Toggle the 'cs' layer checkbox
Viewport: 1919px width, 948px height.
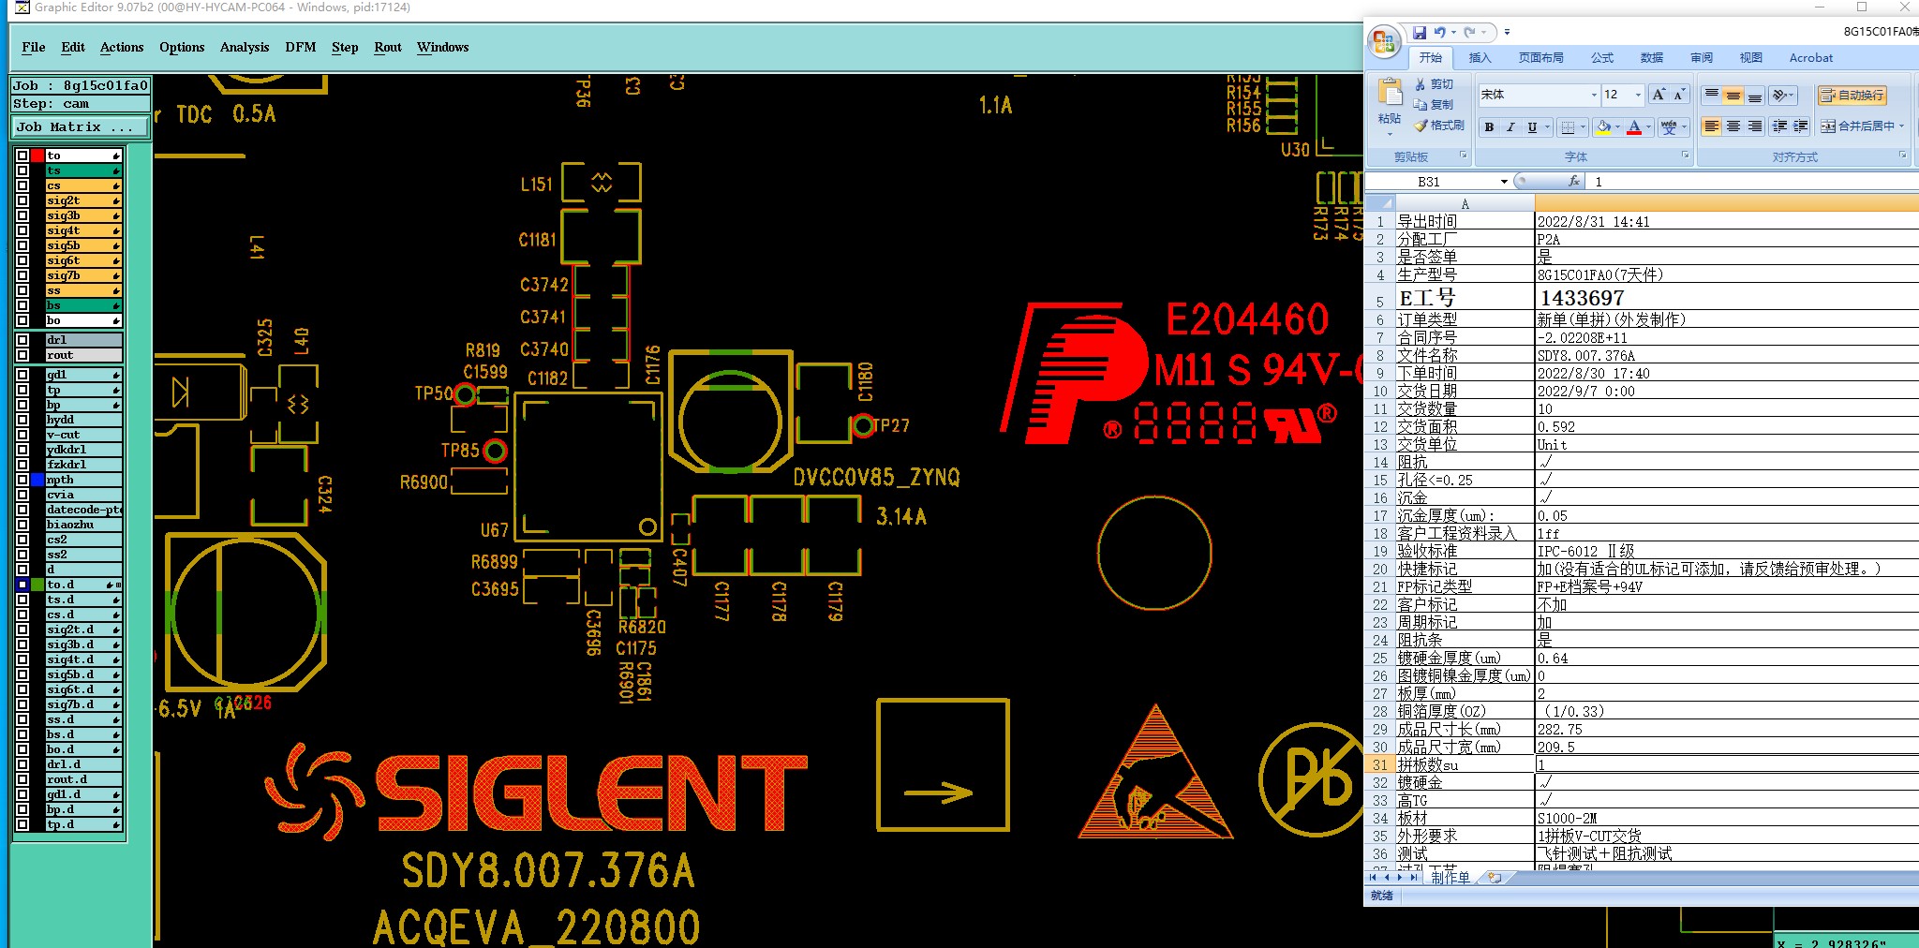[22, 185]
